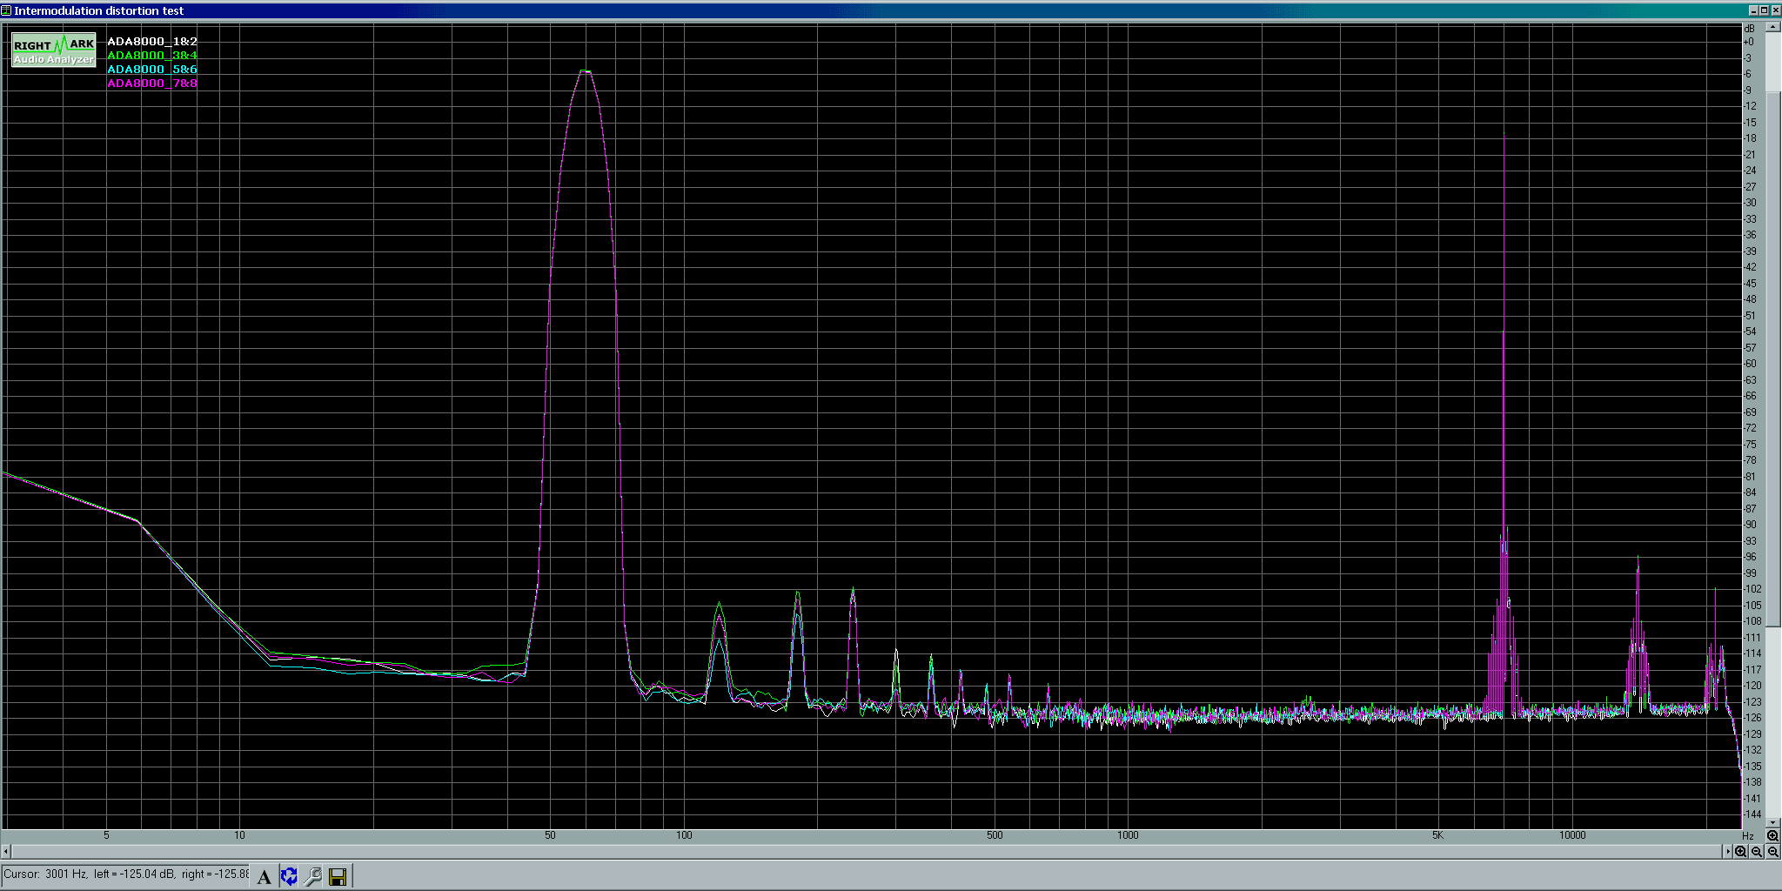The height and width of the screenshot is (891, 1782).
Task: Click the 'Intermodulation distortion test' window title
Action: (98, 10)
